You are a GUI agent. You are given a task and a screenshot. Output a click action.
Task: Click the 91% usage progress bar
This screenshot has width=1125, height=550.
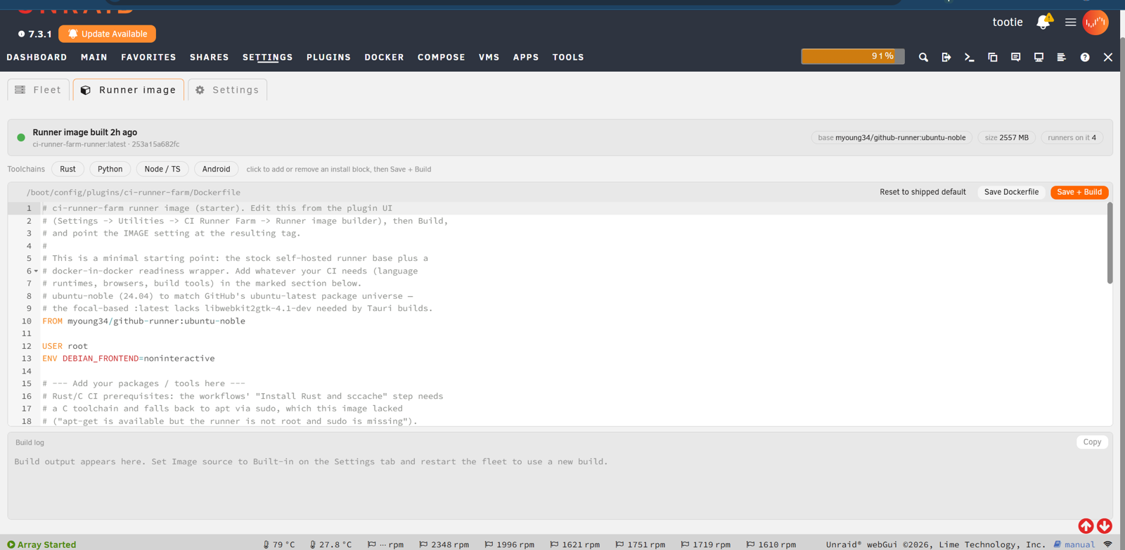pos(853,56)
